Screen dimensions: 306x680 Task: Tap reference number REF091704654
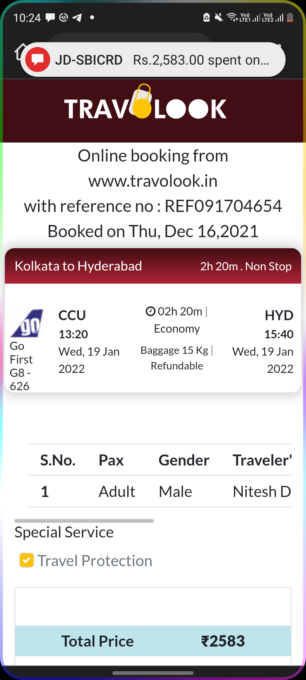coord(223,206)
